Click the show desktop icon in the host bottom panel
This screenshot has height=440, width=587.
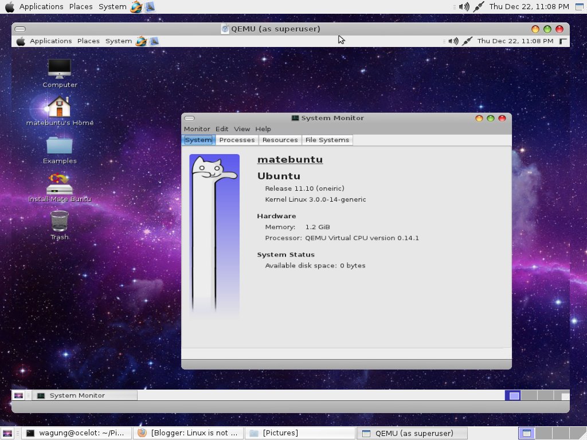pyautogui.click(x=7, y=433)
